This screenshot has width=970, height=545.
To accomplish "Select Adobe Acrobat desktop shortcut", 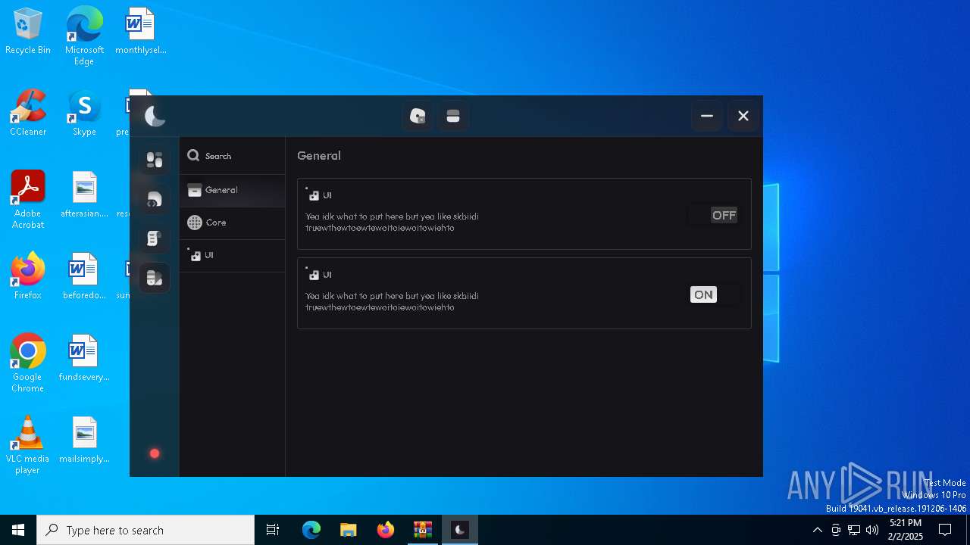I will pyautogui.click(x=28, y=200).
